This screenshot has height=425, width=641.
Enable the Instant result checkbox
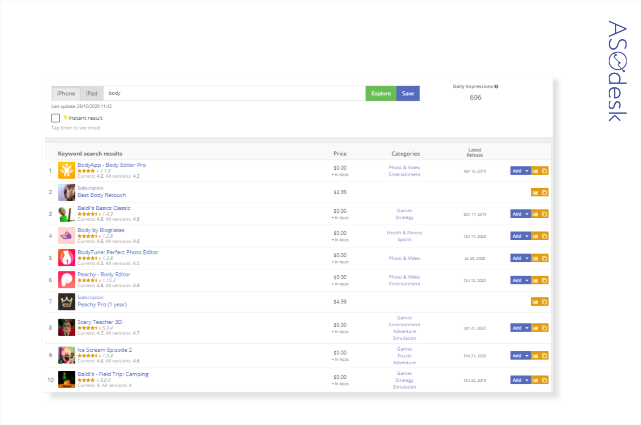coord(56,118)
